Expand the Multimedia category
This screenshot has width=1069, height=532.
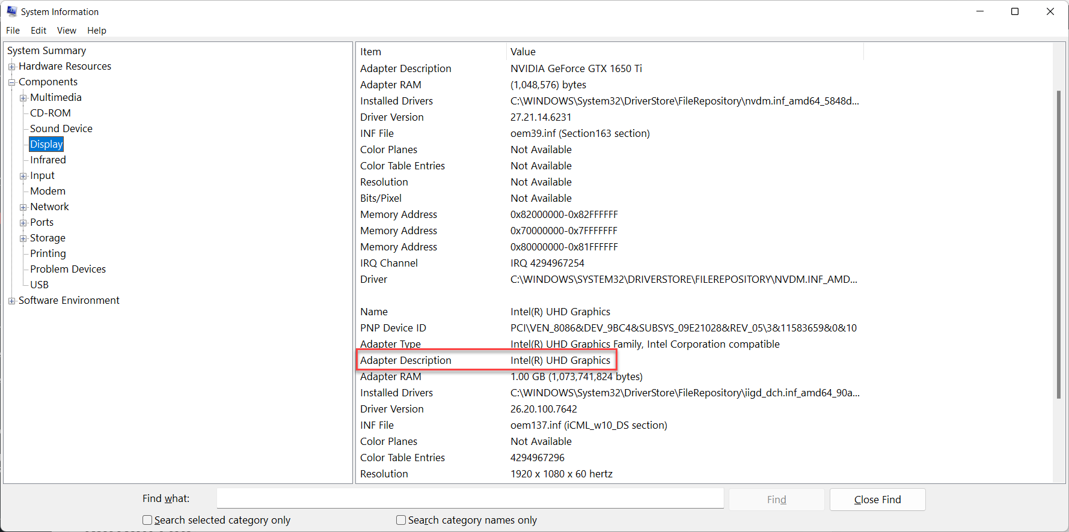23,98
